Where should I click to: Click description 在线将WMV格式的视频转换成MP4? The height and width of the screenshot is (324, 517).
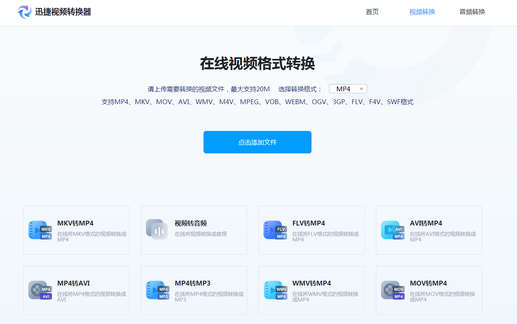click(x=325, y=297)
